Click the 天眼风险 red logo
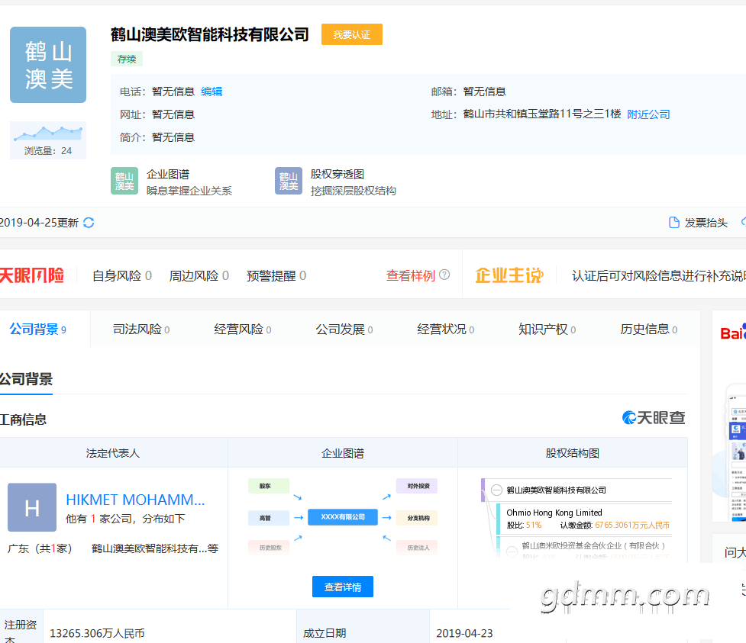Image resolution: width=746 pixels, height=643 pixels. pos(31,275)
